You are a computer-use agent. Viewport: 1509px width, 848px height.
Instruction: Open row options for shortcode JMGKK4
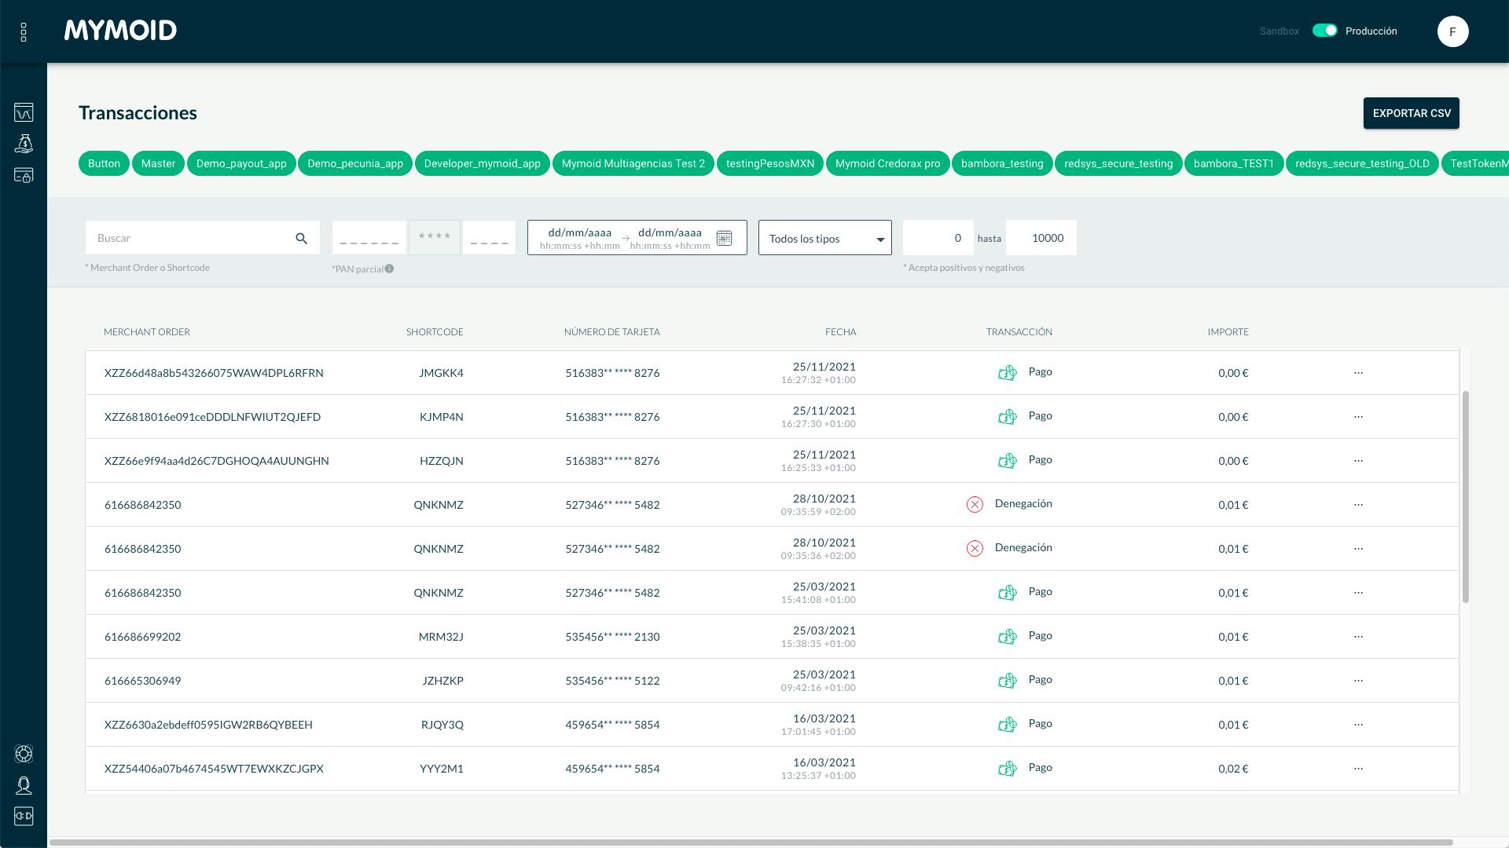[x=1358, y=373]
